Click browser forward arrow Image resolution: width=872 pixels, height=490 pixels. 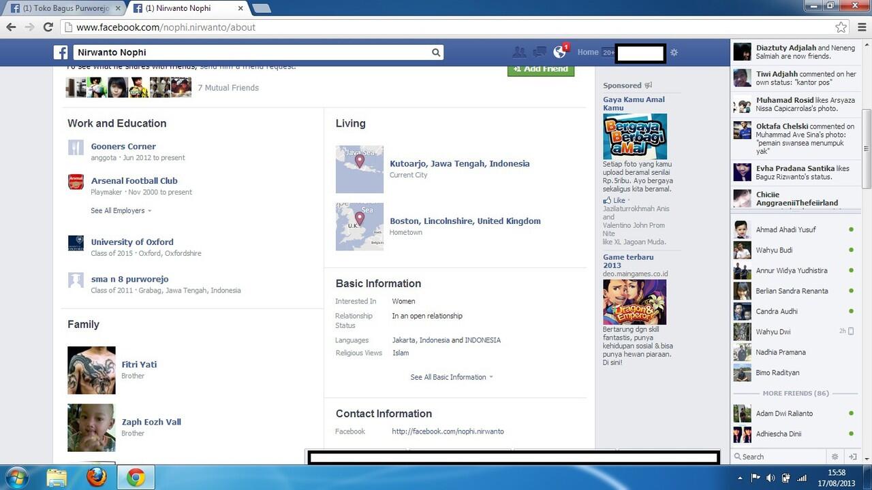pos(29,27)
